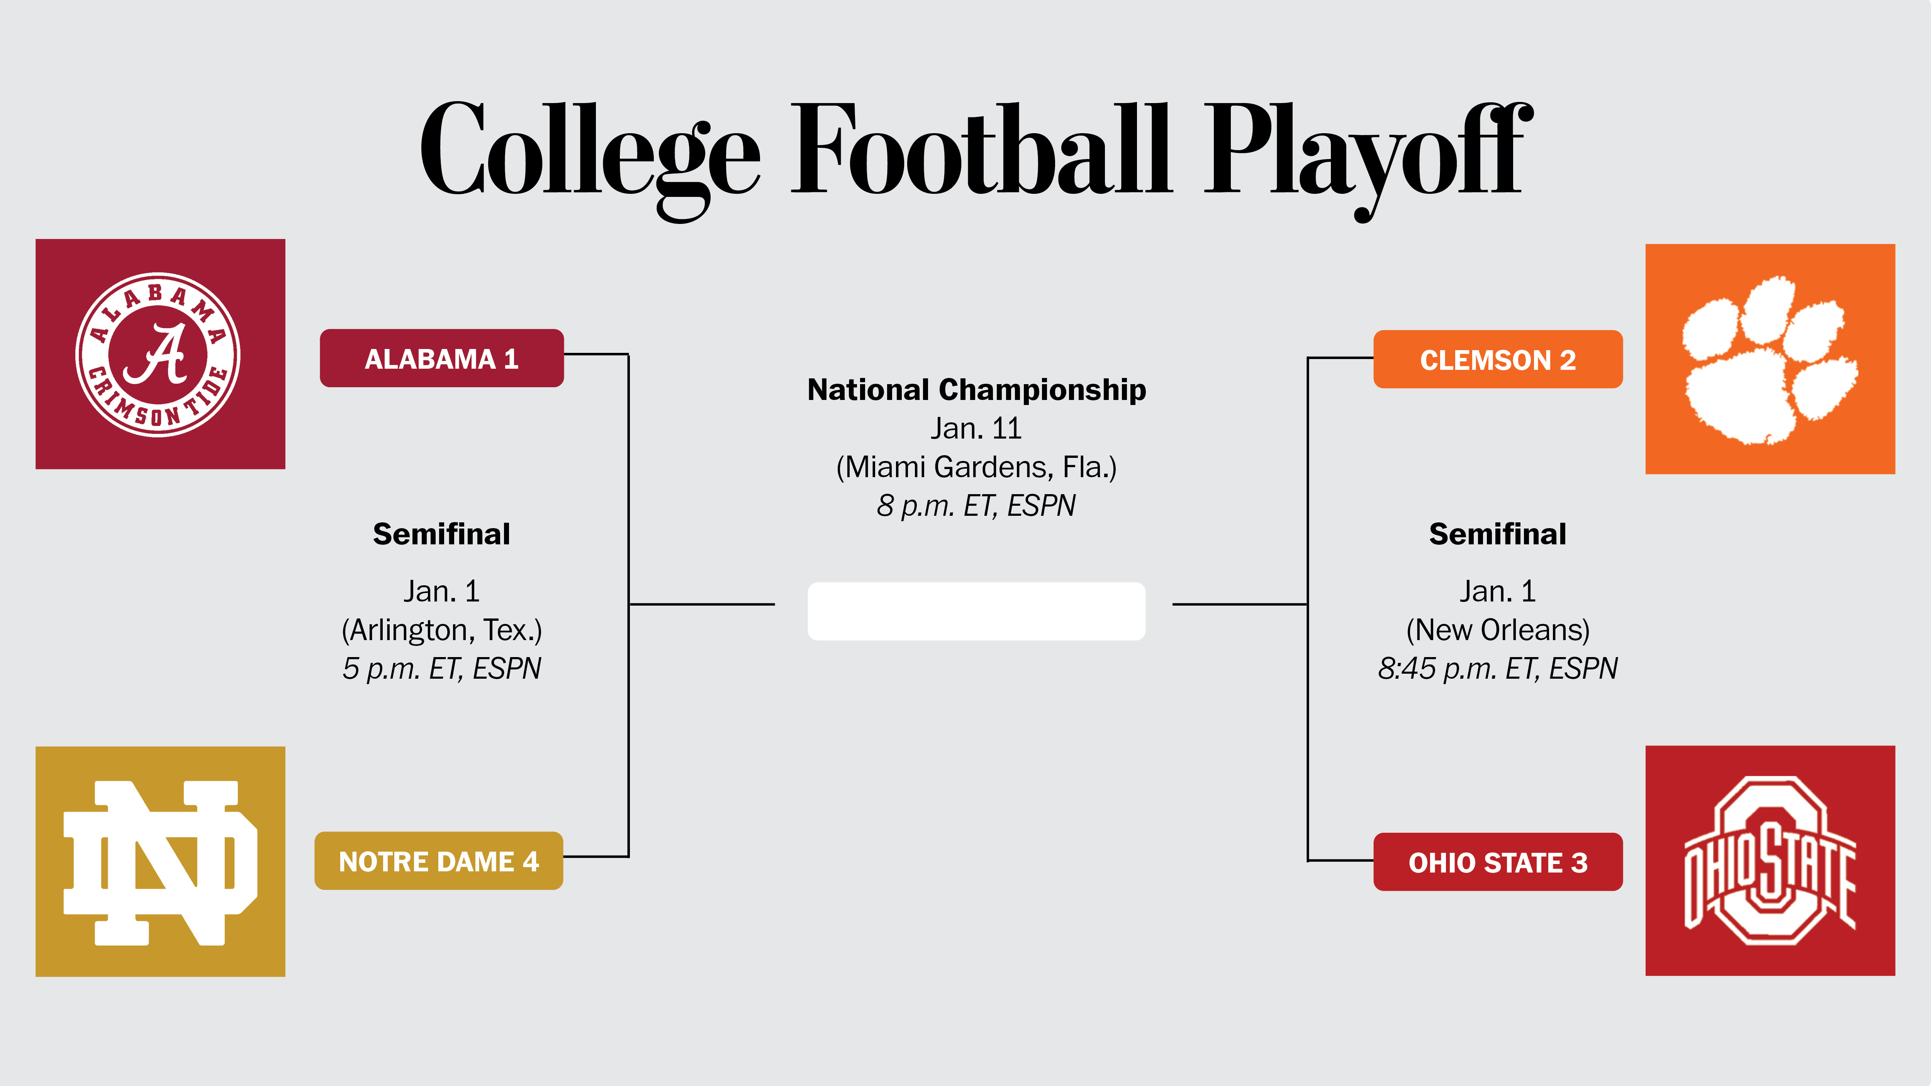Click the right Semifinal heading
Viewport: 1931px width, 1086px height.
(1497, 534)
